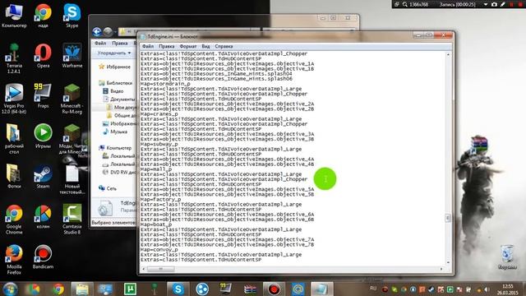Select Документы library in Explorer sidebar
Image resolution: width=526 pixels, height=296 pixels.
[x=119, y=99]
